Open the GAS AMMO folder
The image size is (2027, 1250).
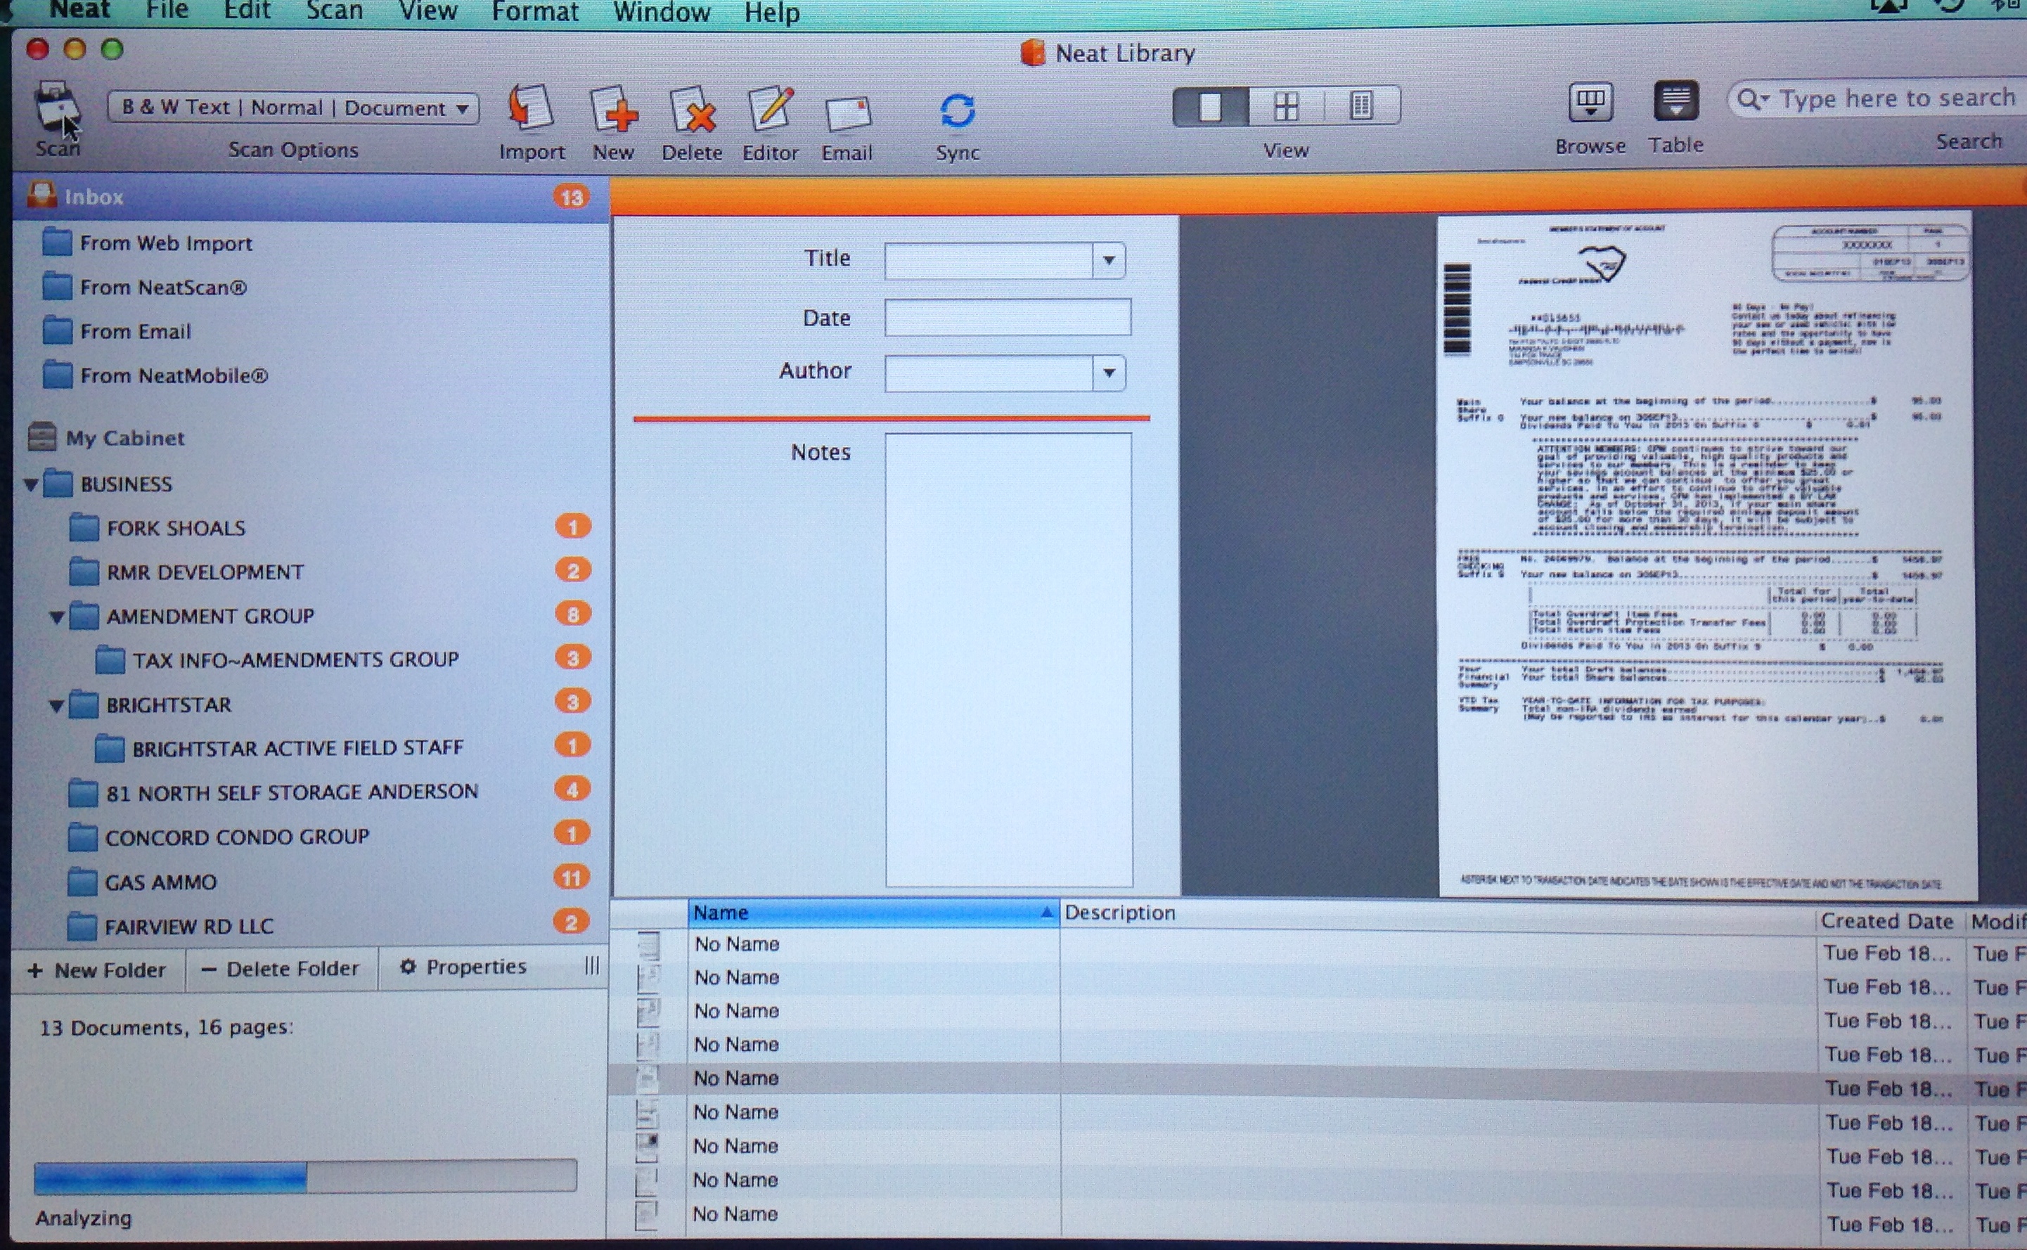[142, 882]
